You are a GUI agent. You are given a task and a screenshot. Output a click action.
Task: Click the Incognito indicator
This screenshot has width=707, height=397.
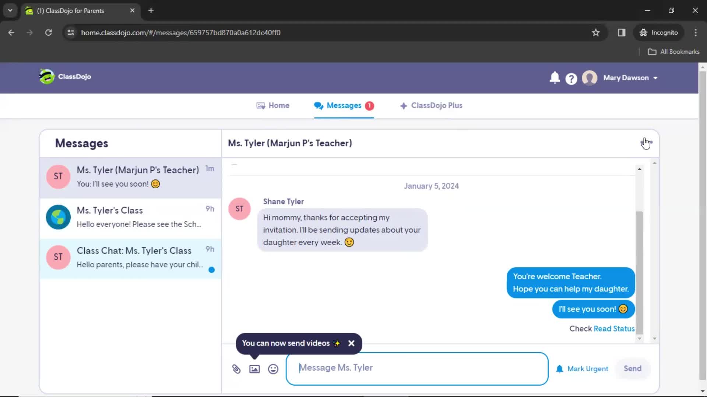click(x=659, y=33)
